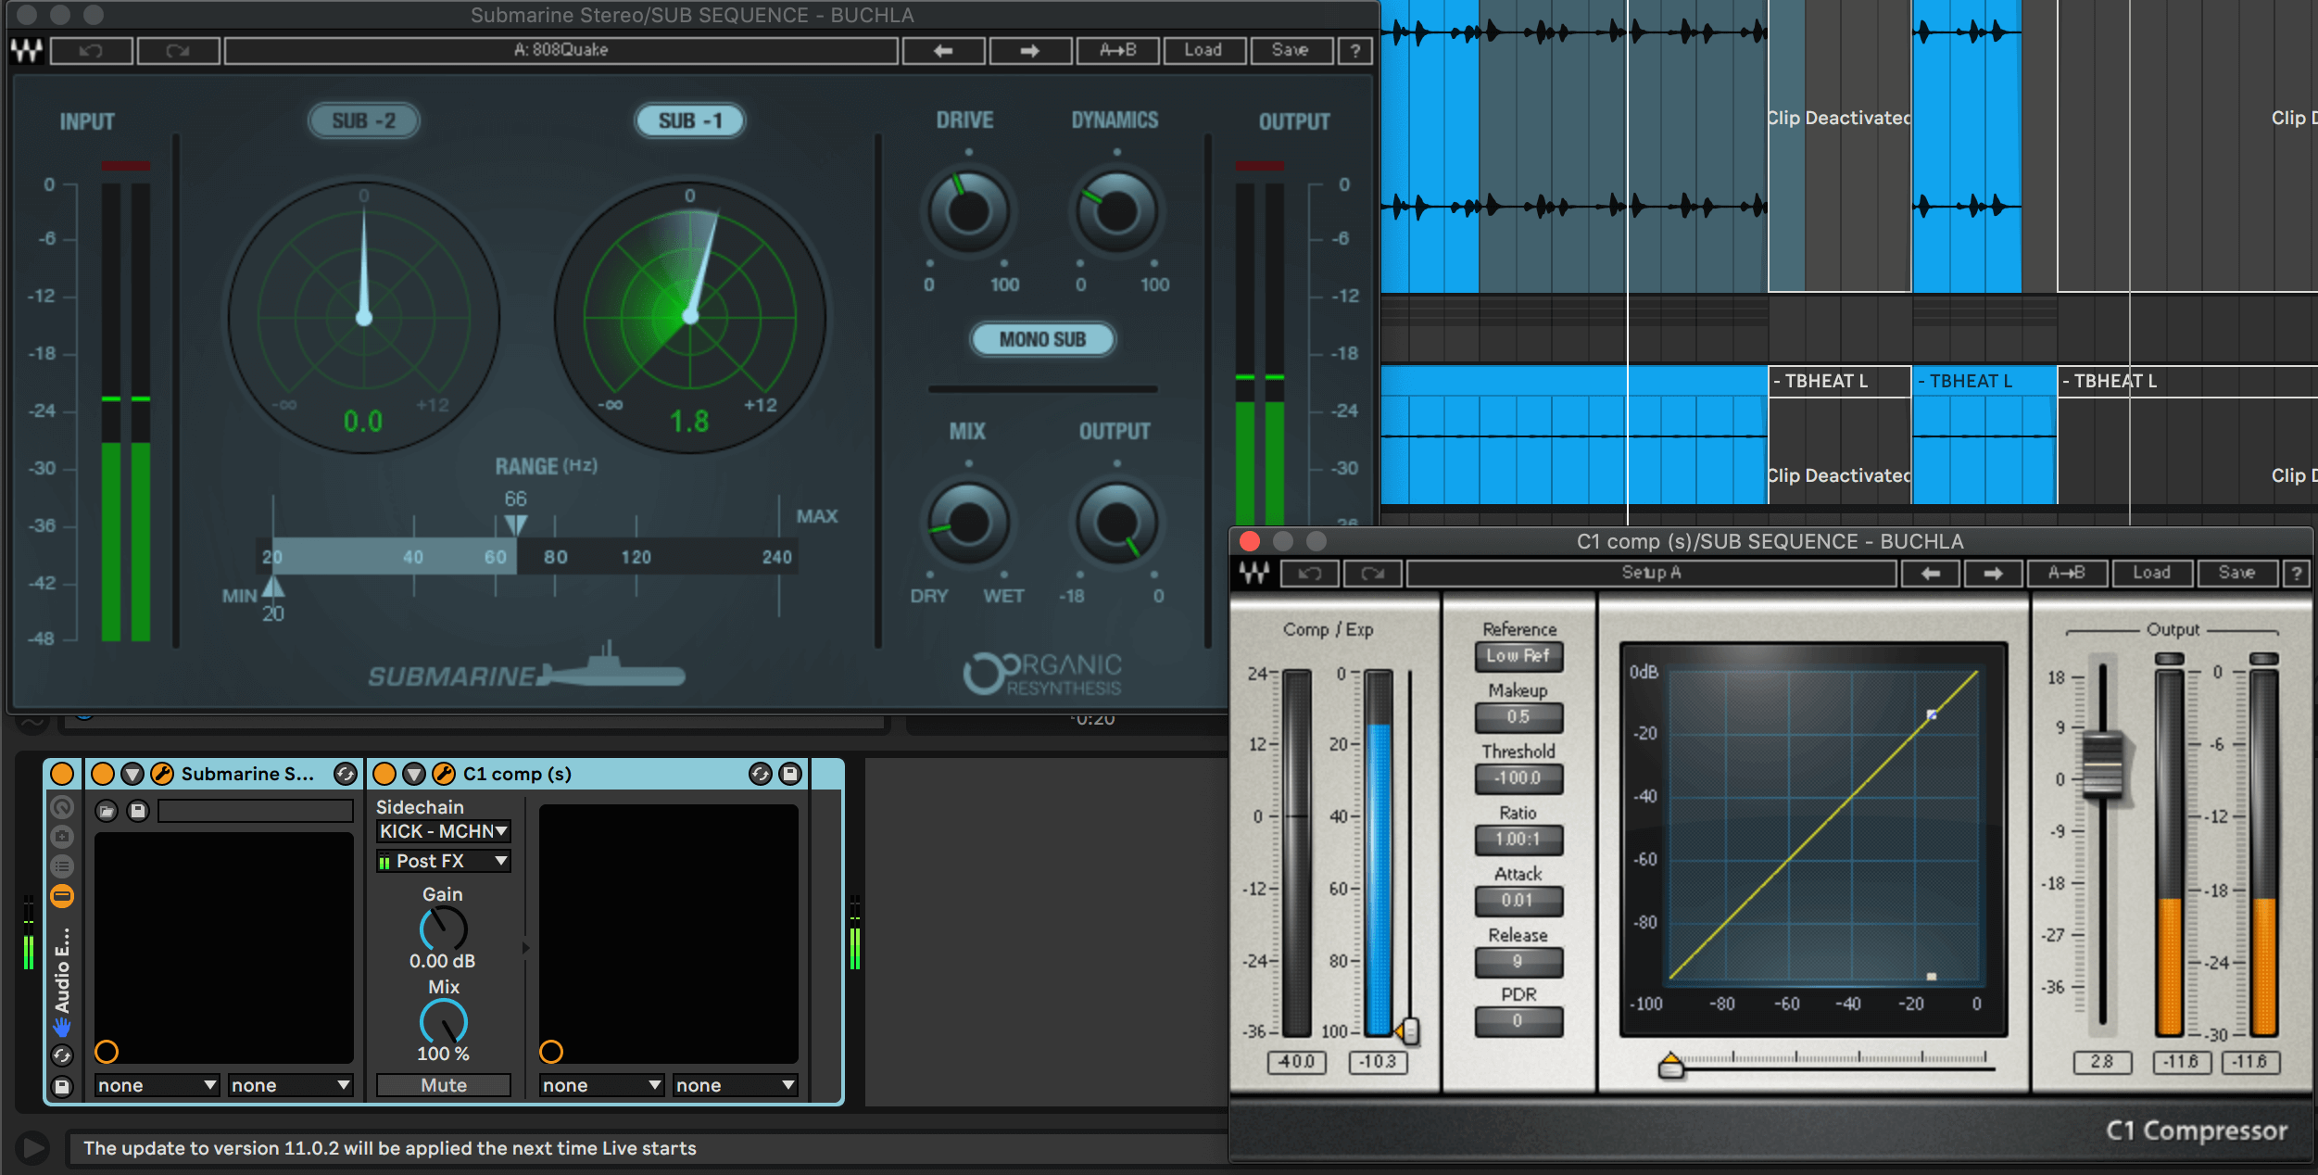Viewport: 2318px width, 1175px height.
Task: Open C1 comp plug-in window via wrench
Action: click(444, 774)
